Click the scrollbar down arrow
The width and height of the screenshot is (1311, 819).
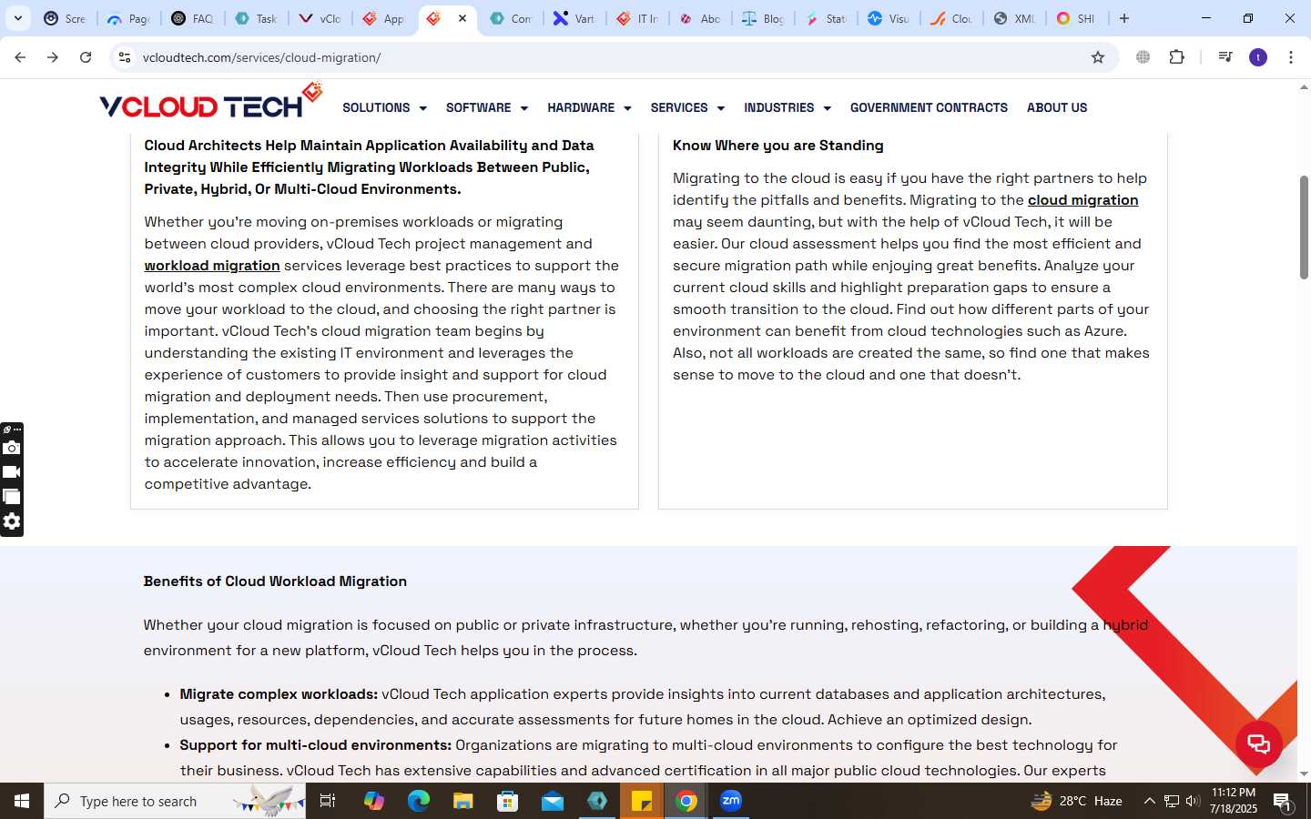click(x=1304, y=774)
